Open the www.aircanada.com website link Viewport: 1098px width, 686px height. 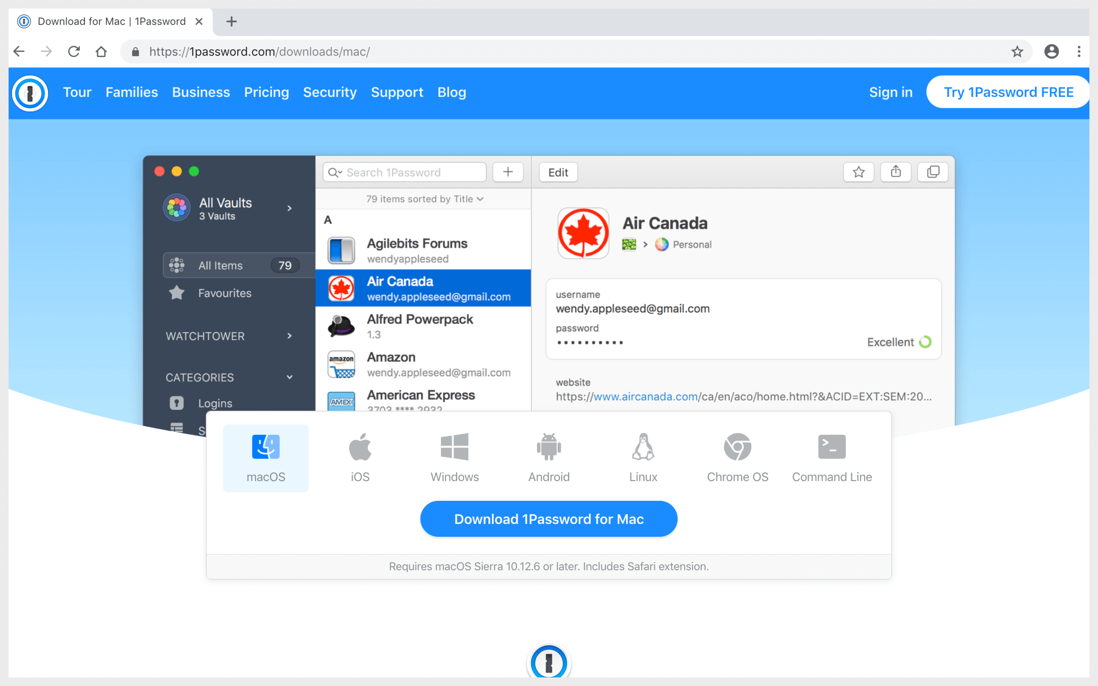pos(646,396)
